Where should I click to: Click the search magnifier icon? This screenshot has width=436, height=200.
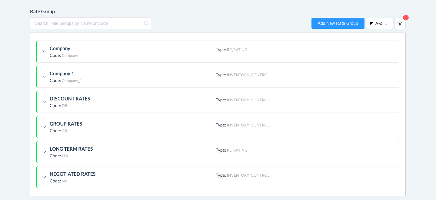tap(146, 23)
